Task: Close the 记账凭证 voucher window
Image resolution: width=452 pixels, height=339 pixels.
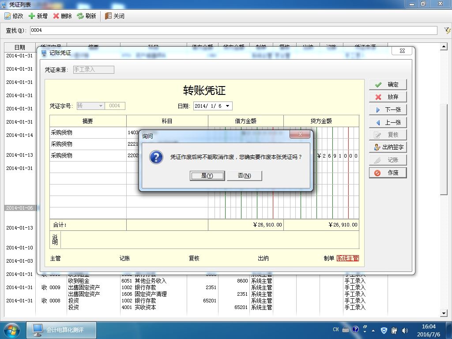Action: pyautogui.click(x=402, y=51)
